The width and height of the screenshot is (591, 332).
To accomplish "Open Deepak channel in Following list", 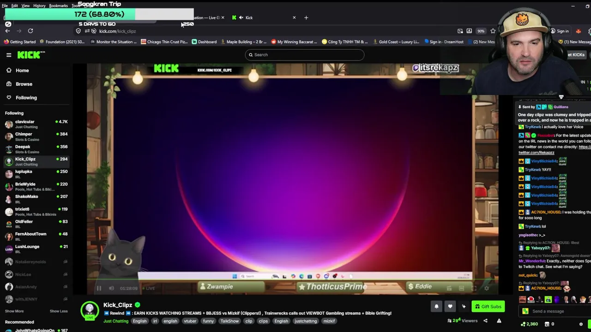I will [x=36, y=149].
